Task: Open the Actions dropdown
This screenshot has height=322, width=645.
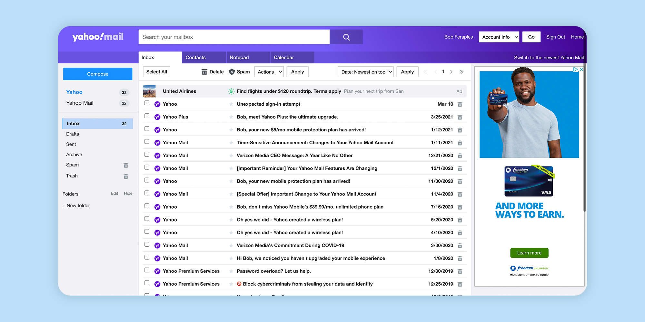Action: (x=269, y=72)
